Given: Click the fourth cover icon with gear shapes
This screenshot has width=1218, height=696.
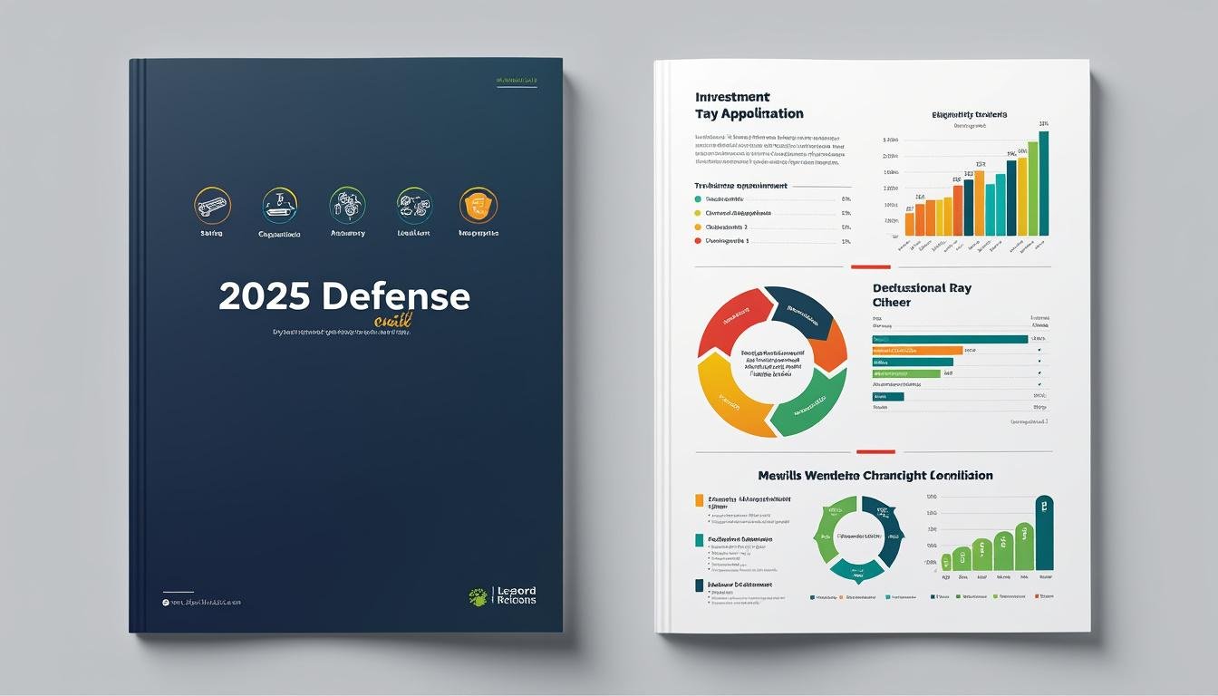Looking at the screenshot, I should 414,206.
